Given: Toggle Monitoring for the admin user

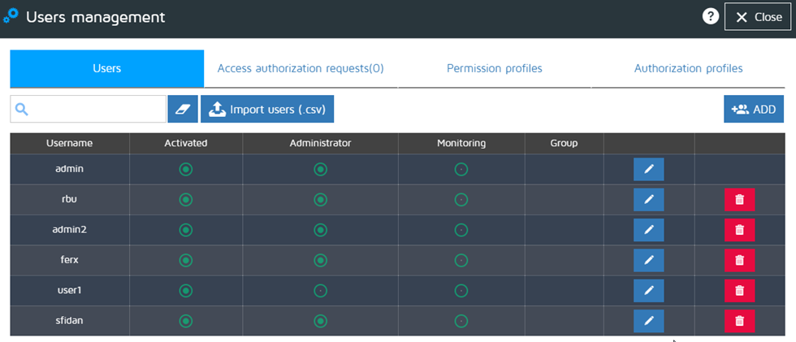Looking at the screenshot, I should (461, 169).
